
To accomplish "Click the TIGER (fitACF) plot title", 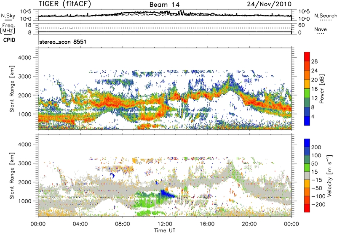I will pos(65,4).
